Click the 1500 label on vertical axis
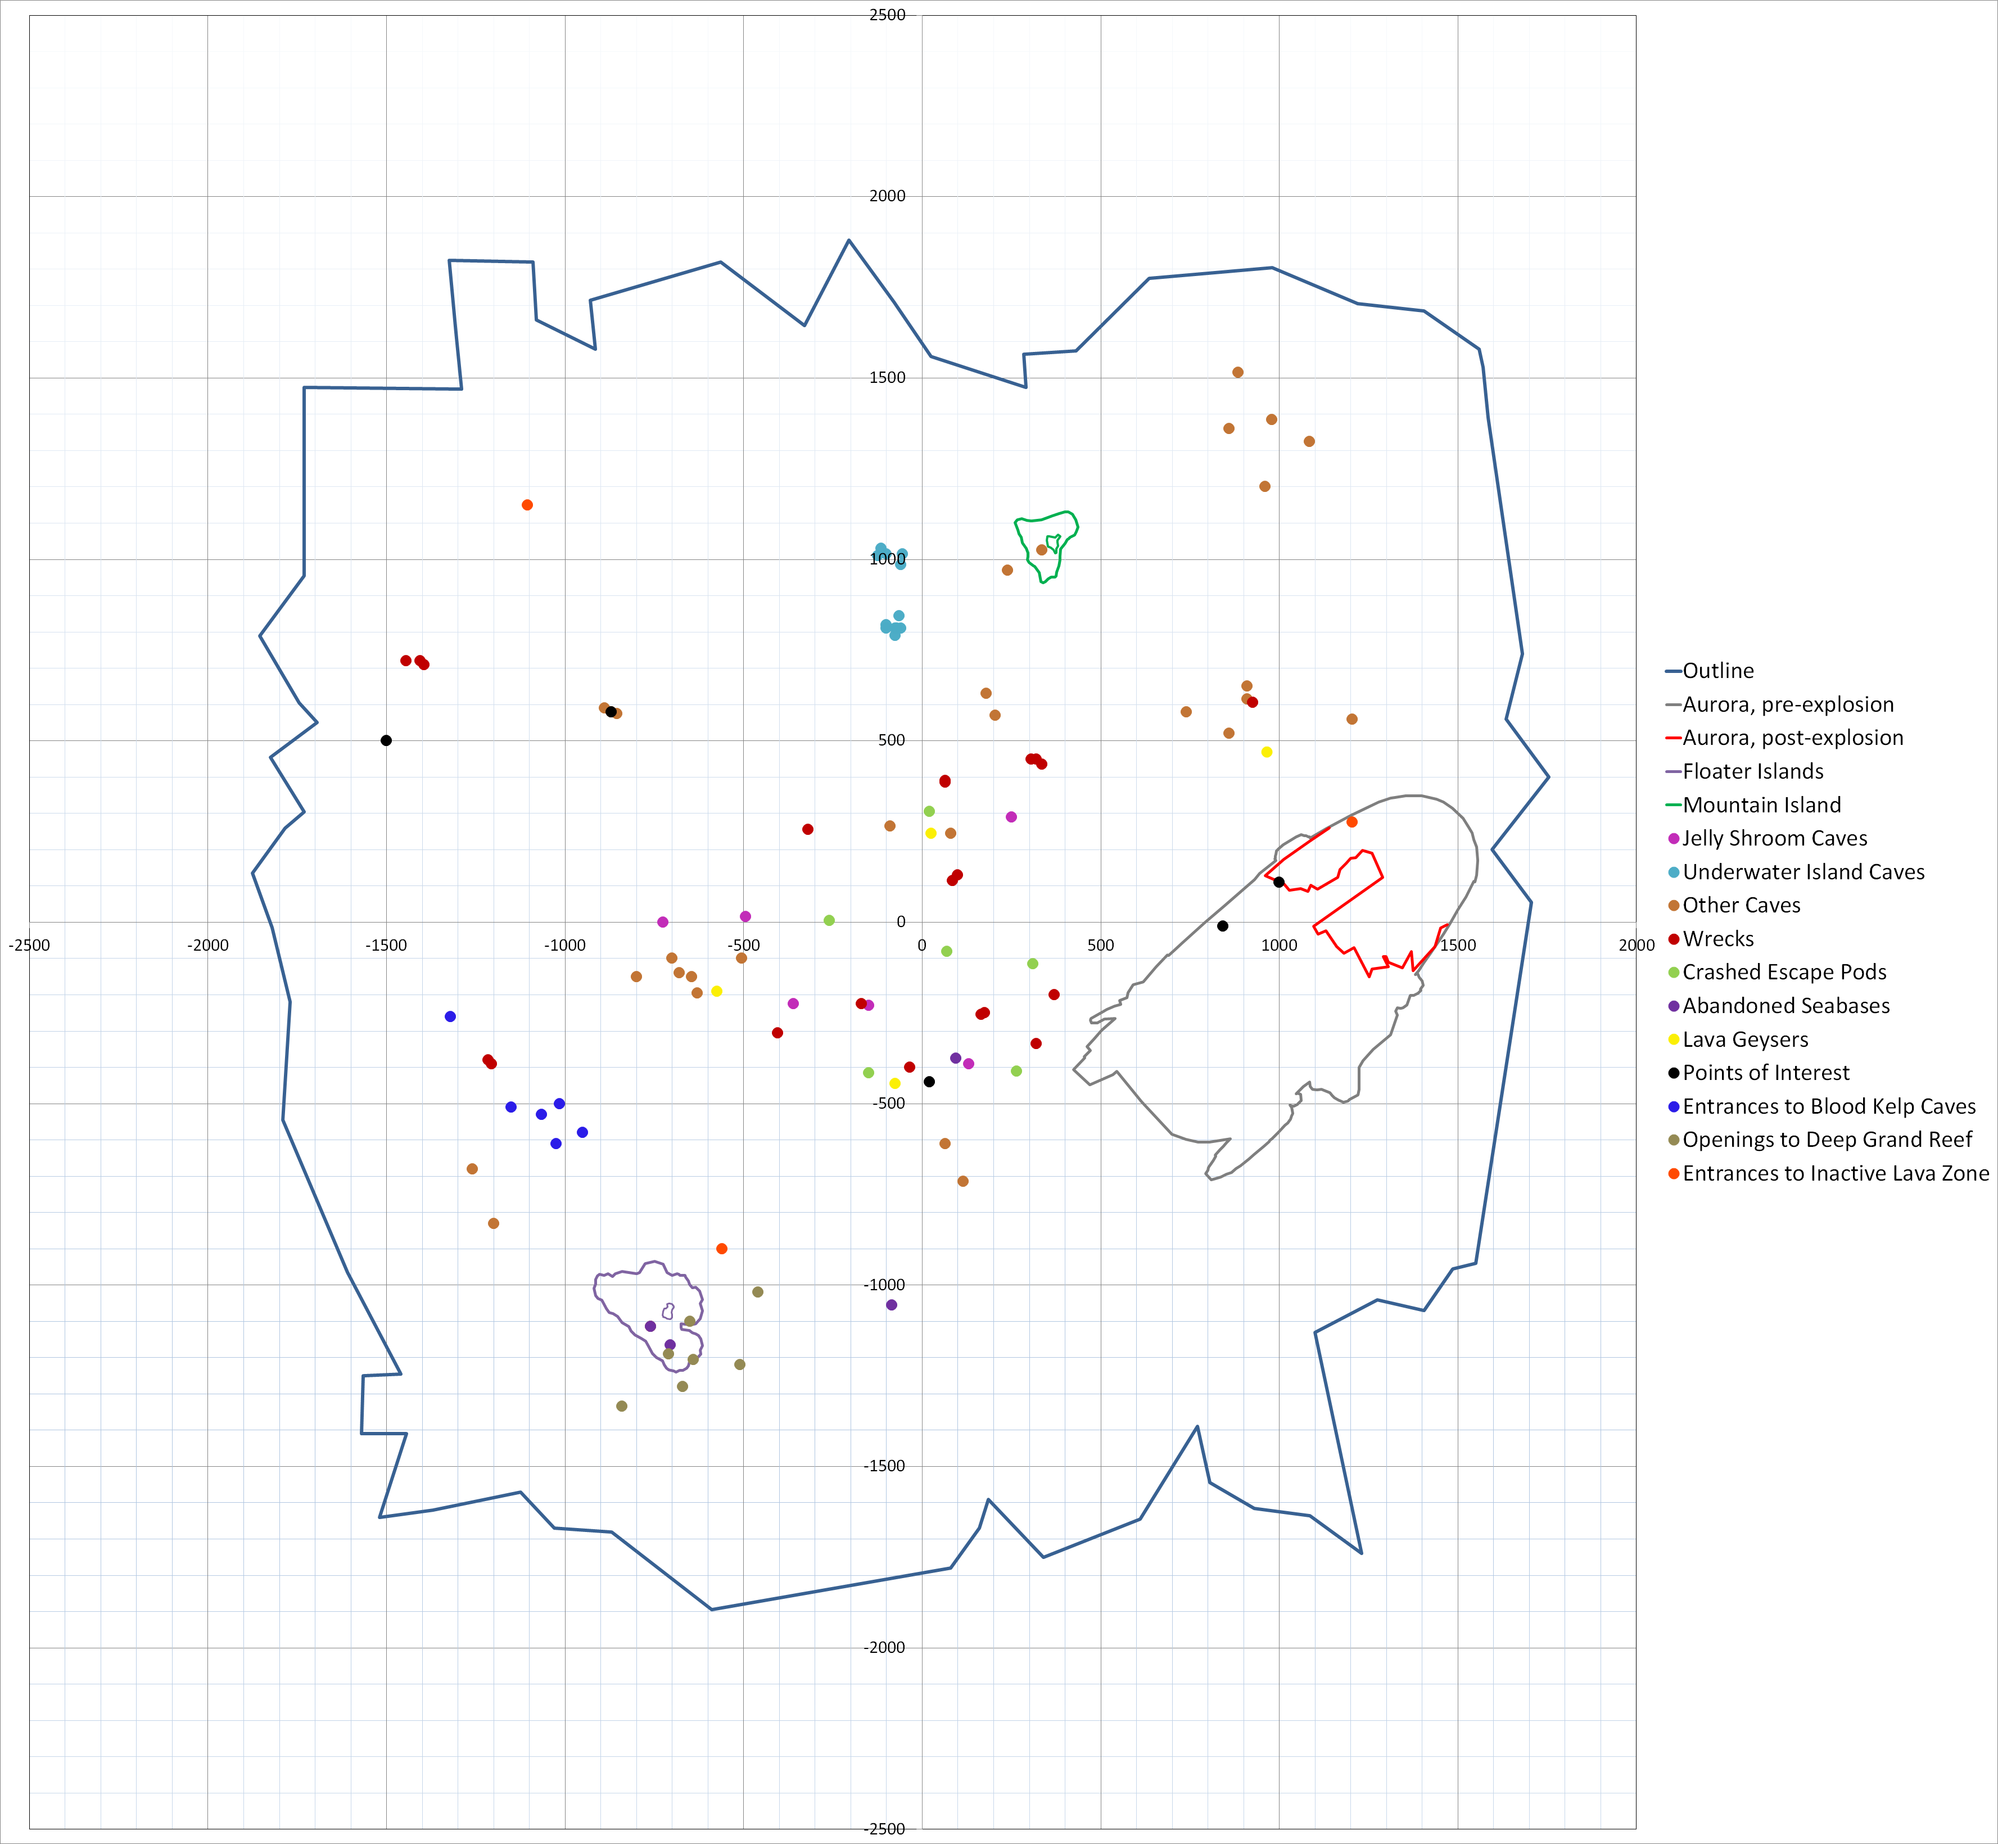 click(x=887, y=377)
